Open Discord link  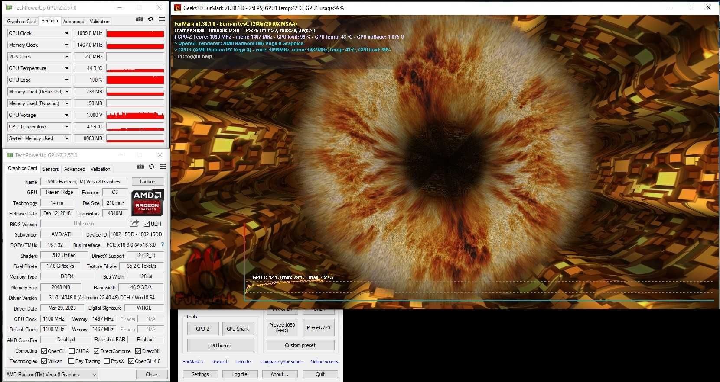coord(219,362)
